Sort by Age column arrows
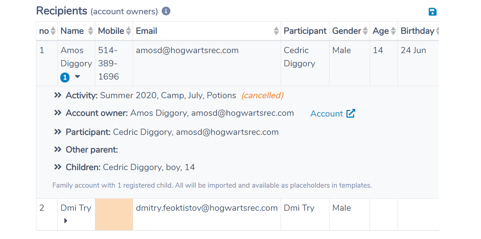481x239 pixels. [393, 31]
